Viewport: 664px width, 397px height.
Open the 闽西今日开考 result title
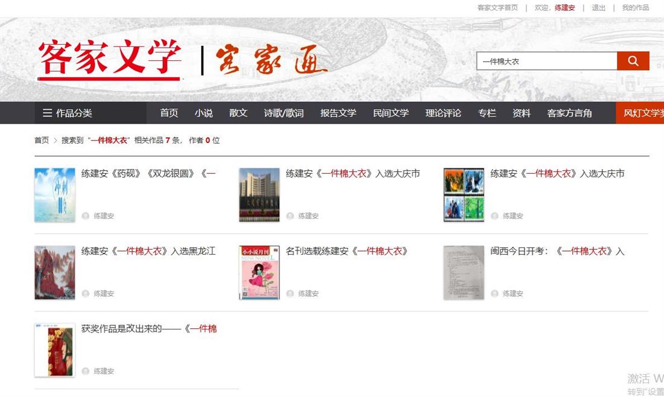coord(557,251)
